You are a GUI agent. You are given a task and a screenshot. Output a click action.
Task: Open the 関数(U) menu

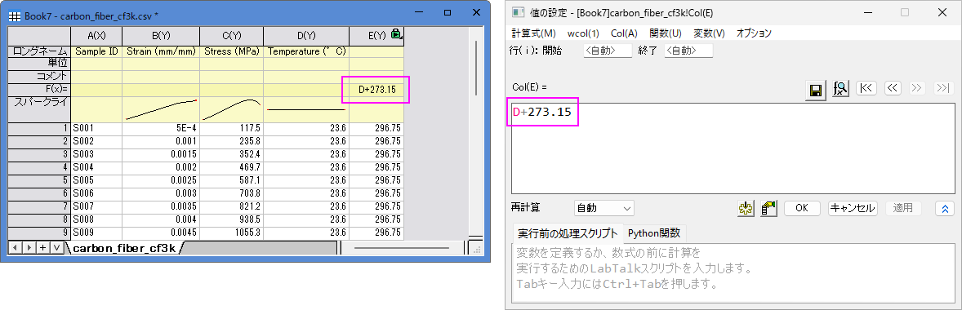pos(665,33)
